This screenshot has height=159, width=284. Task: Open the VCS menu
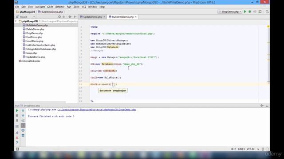83,7
